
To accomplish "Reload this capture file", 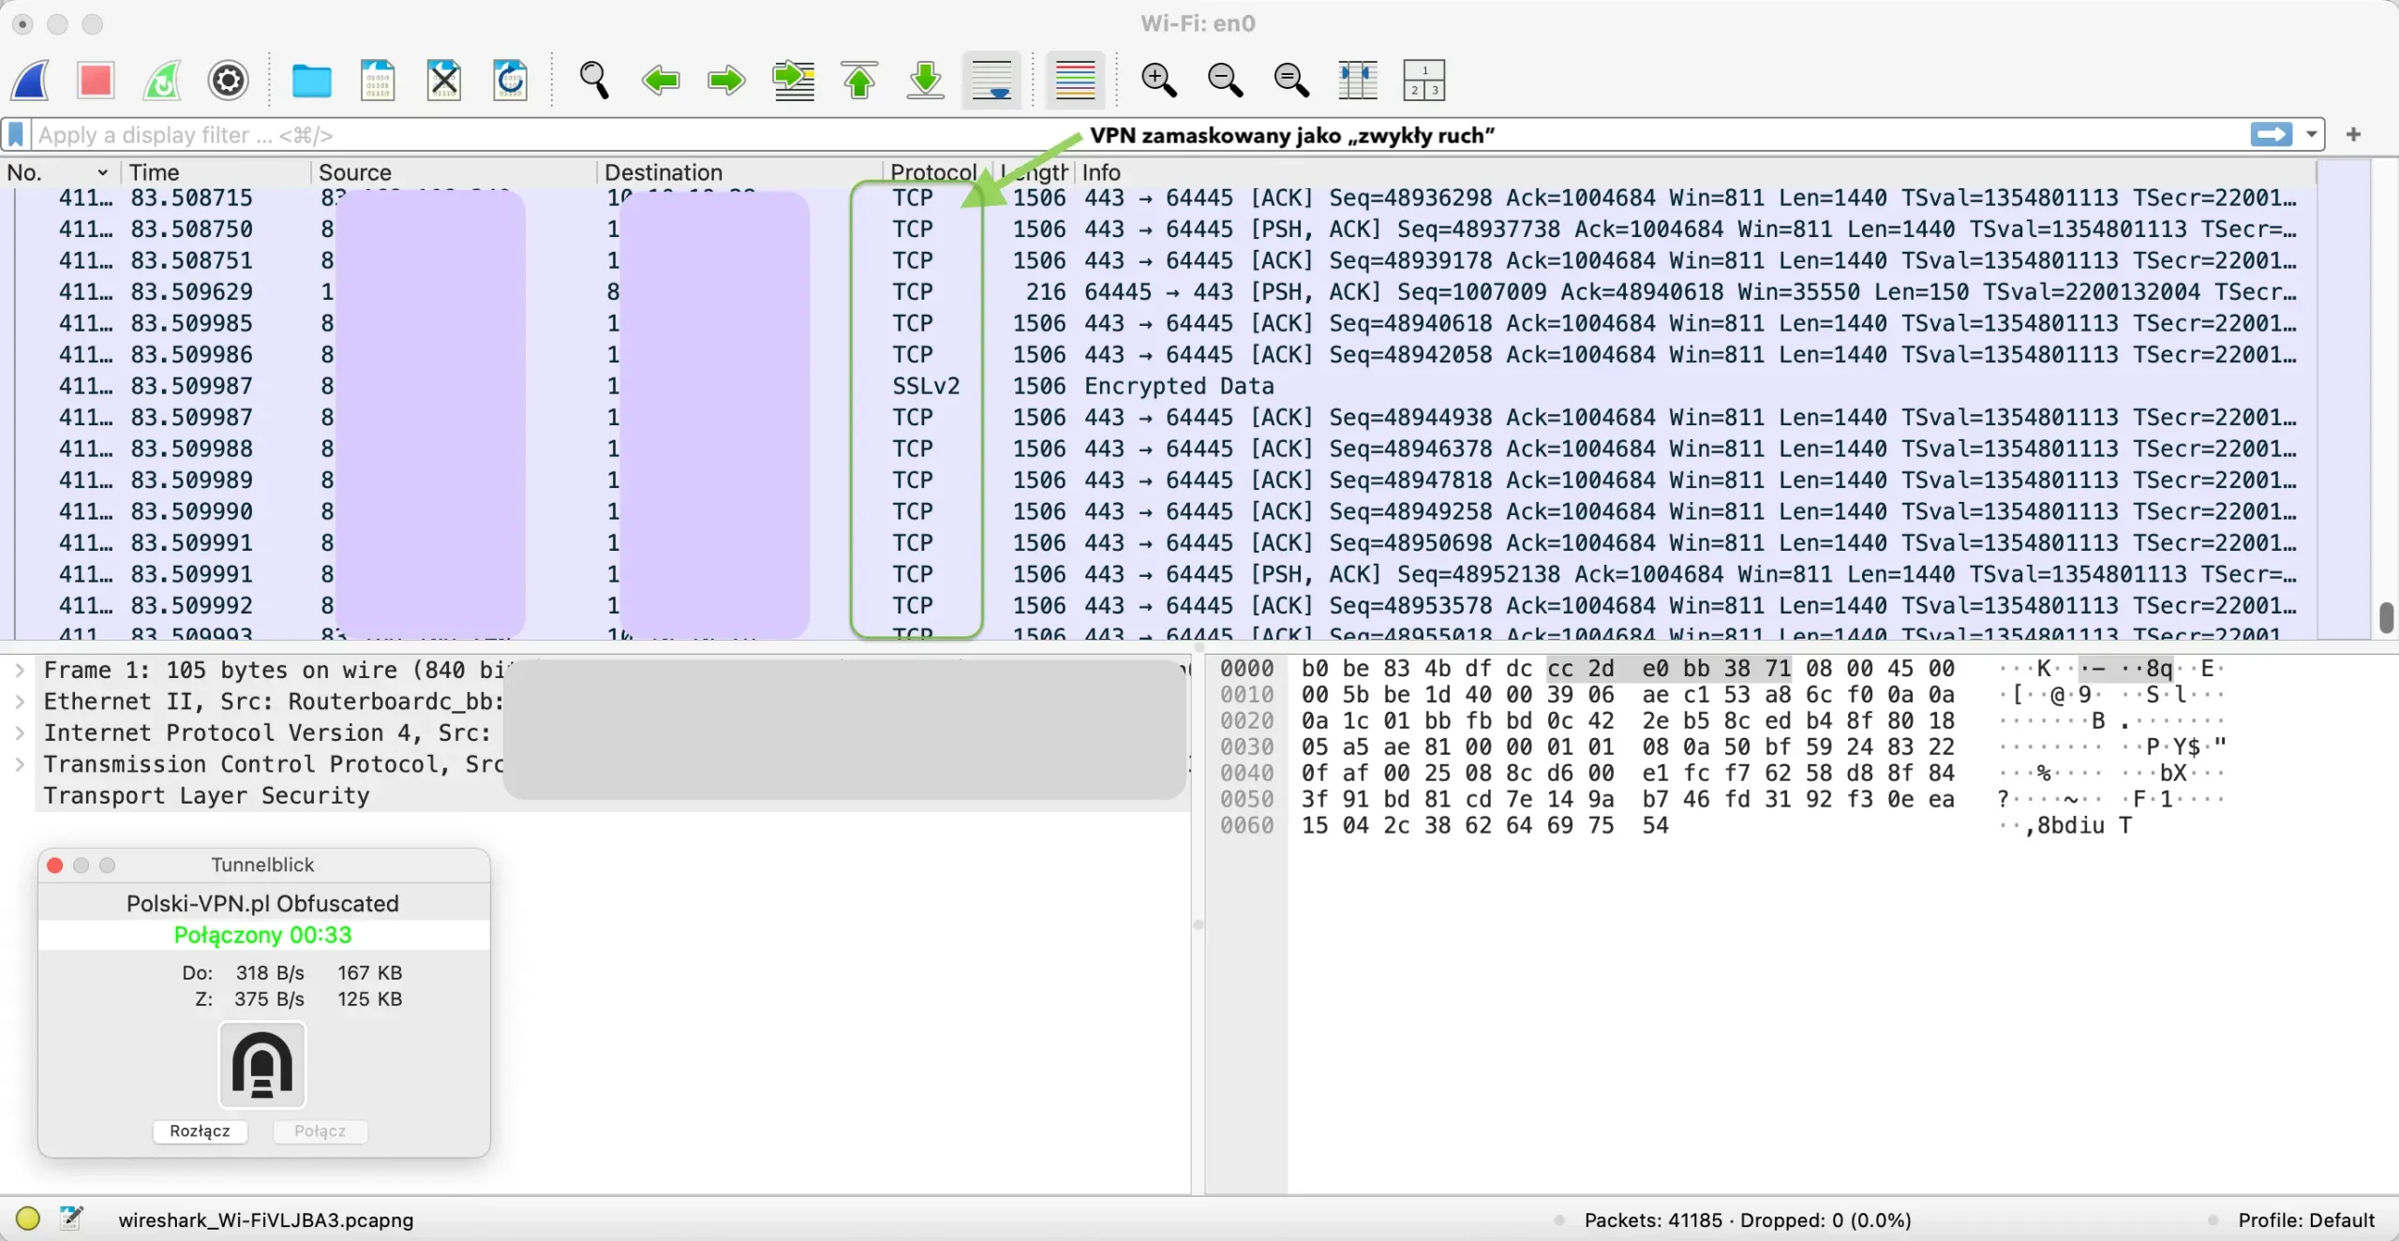I will click(x=511, y=81).
